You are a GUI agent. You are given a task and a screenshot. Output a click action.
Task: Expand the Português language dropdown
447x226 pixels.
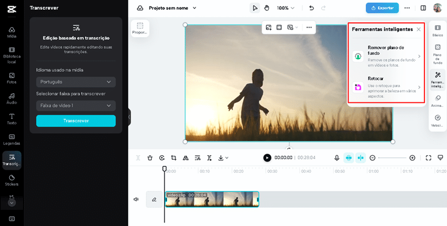point(76,82)
